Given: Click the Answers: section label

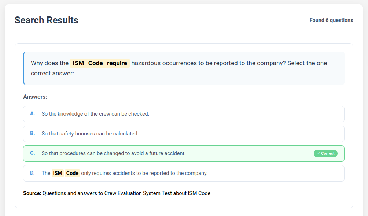Looking at the screenshot, I should click(x=35, y=97).
